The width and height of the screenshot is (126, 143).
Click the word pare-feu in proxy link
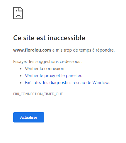(74, 76)
